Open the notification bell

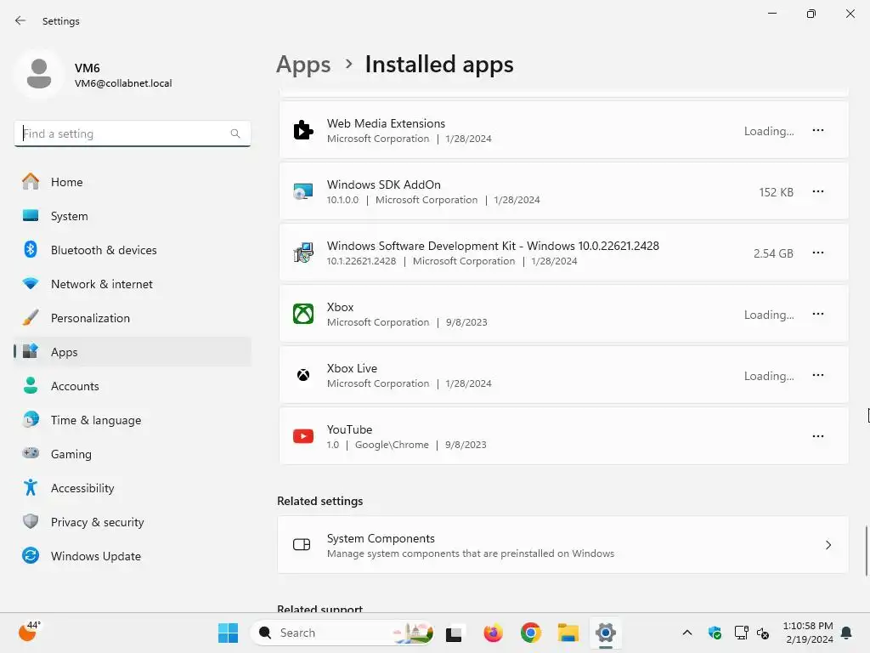coord(847,633)
